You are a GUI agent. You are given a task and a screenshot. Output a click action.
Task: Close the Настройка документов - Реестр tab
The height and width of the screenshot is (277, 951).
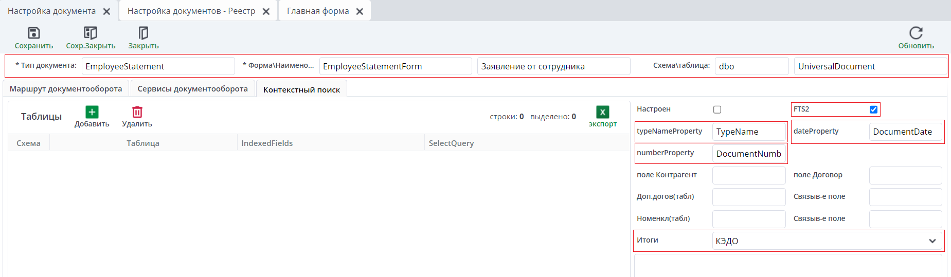click(266, 11)
